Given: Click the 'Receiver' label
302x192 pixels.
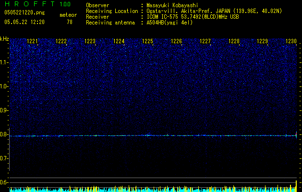Looking at the screenshot, I should pyautogui.click(x=97, y=17).
